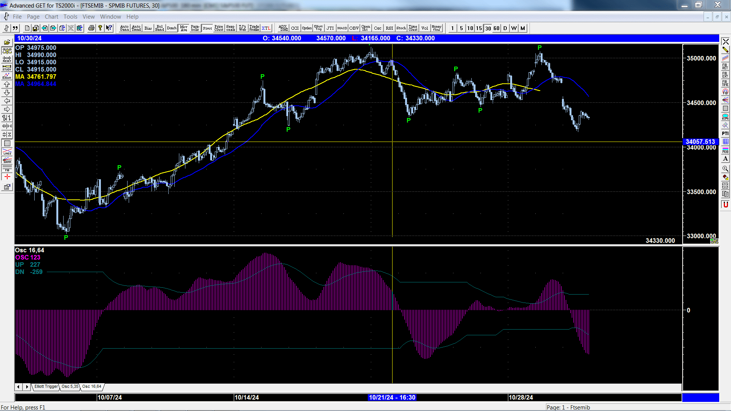Click the 10/21/24 - 16:30 cursor date label
Viewport: 731px width, 411px height.
pyautogui.click(x=392, y=397)
